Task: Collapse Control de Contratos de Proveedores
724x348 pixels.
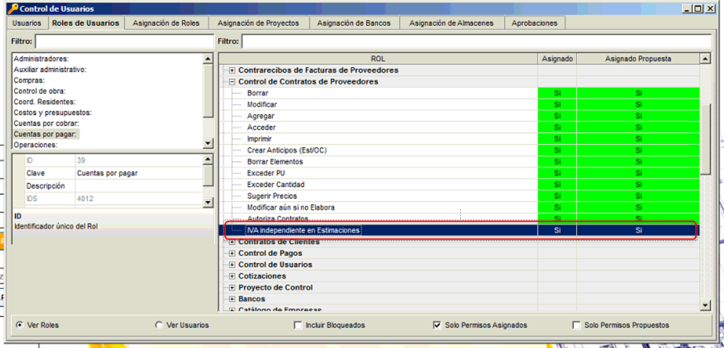Action: pos(232,82)
